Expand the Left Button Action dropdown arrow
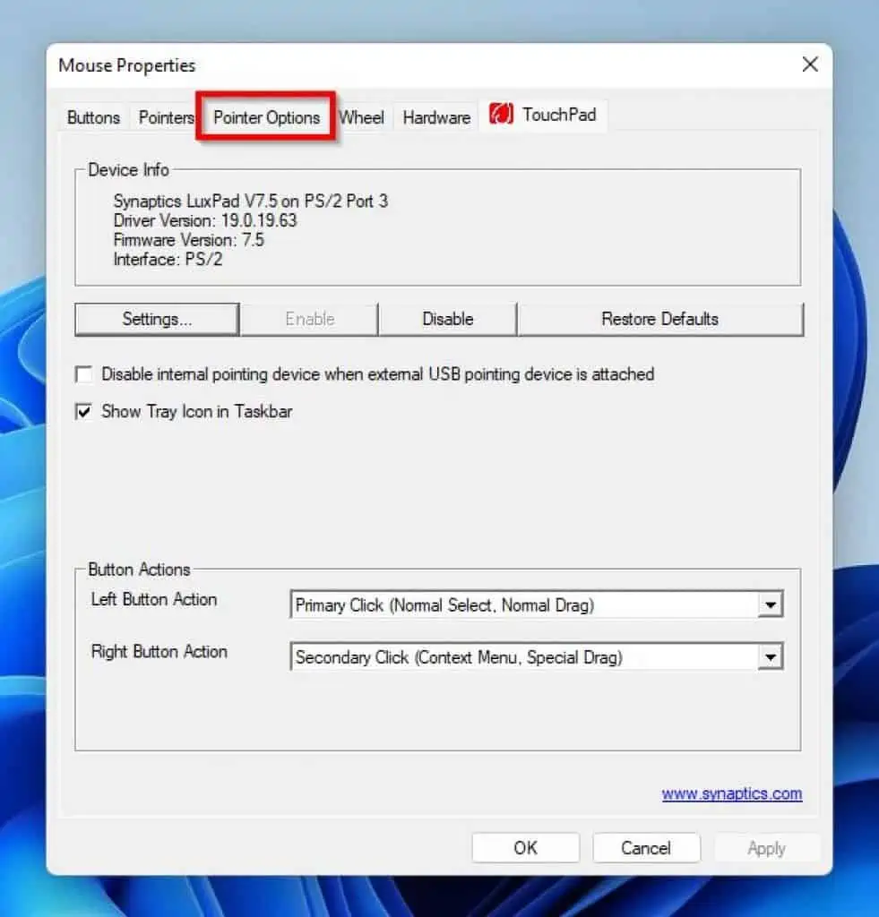This screenshot has width=879, height=917. pyautogui.click(x=771, y=604)
